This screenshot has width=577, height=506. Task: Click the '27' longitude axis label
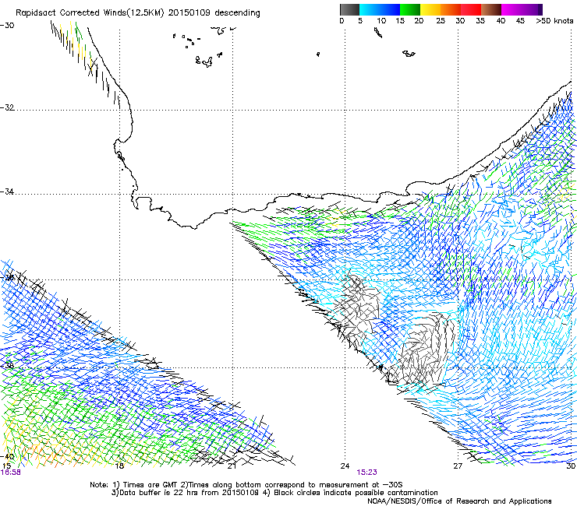click(x=458, y=466)
